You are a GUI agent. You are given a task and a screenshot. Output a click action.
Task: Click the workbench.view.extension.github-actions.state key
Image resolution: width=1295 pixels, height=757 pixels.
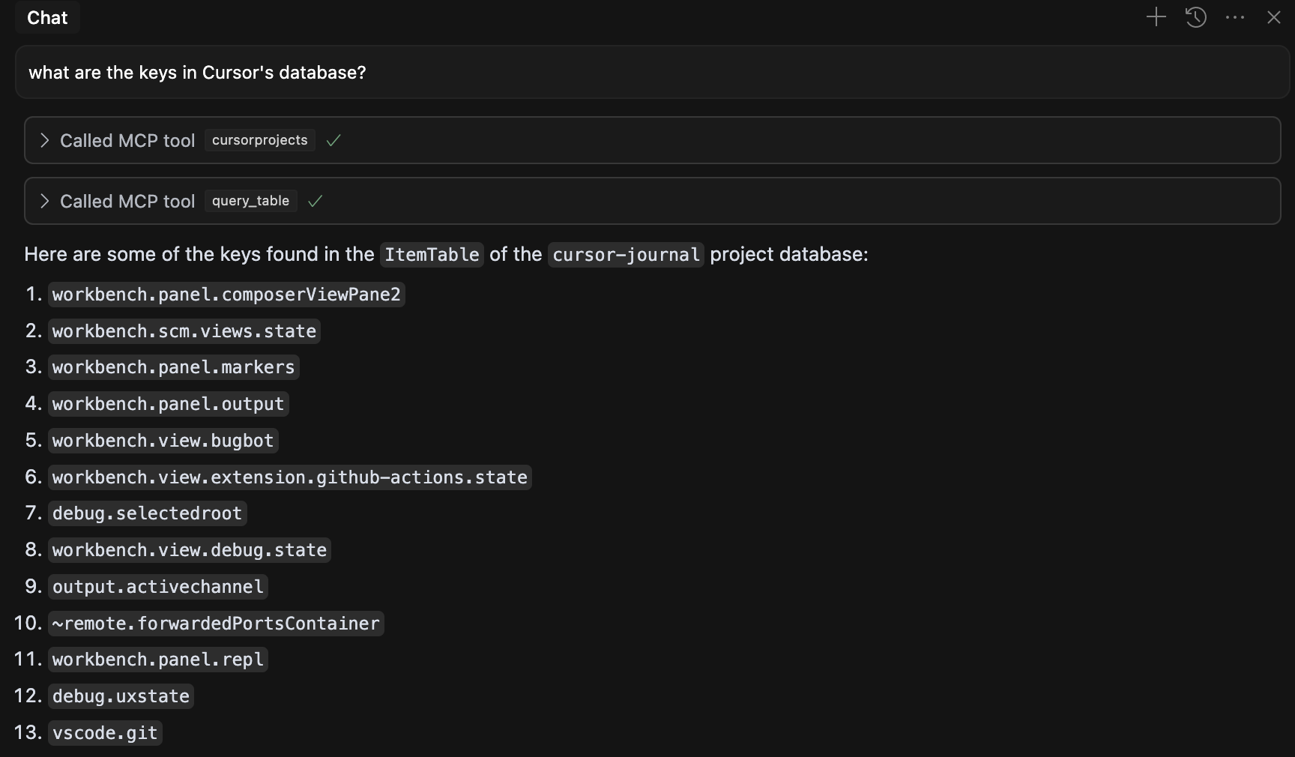(289, 477)
